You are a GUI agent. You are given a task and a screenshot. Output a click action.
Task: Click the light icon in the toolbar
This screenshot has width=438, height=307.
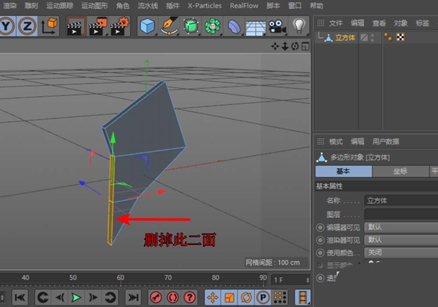point(300,26)
